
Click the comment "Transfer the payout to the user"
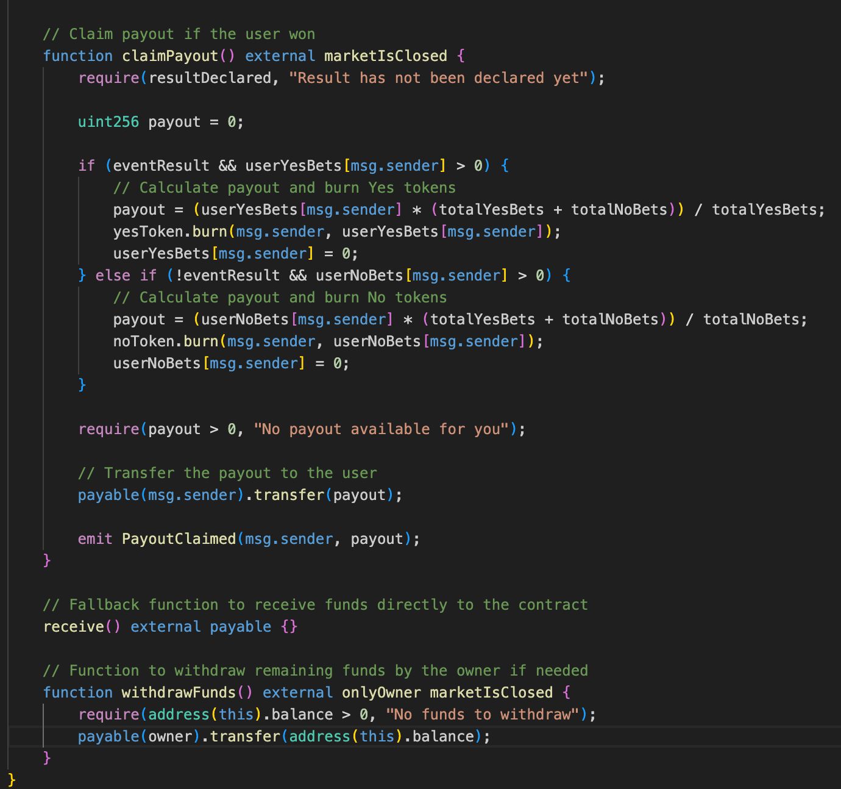(227, 473)
